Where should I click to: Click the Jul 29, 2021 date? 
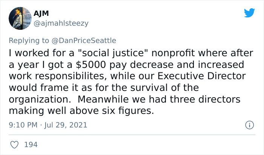pos(66,124)
